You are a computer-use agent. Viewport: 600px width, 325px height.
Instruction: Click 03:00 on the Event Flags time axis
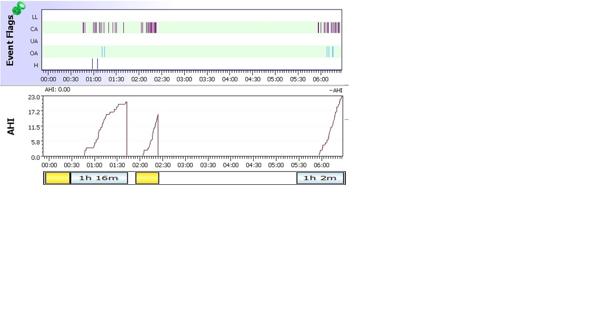184,79
